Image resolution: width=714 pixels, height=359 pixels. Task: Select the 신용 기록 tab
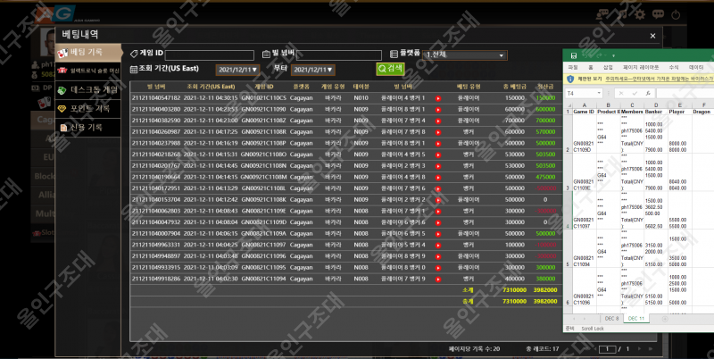tap(88, 128)
